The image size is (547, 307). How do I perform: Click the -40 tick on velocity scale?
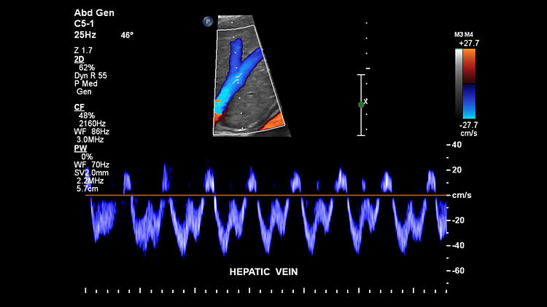point(457,245)
